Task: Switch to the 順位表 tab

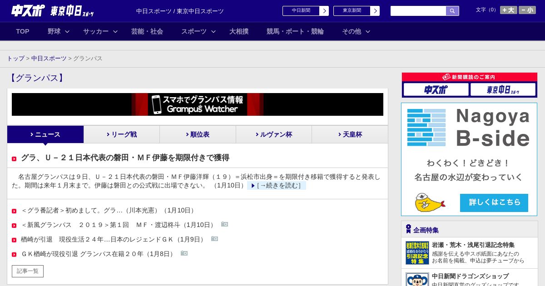Action: click(x=198, y=134)
